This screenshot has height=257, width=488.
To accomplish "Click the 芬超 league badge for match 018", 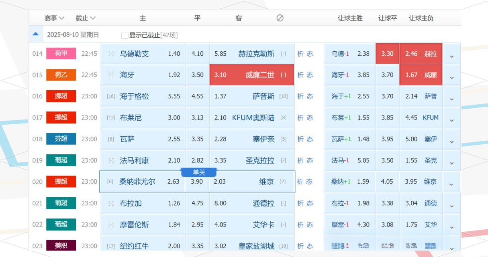I will pyautogui.click(x=61, y=139).
